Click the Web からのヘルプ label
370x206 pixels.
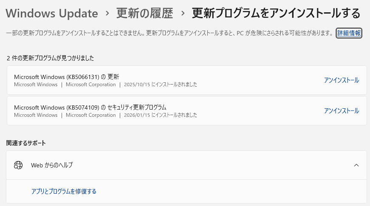tap(52, 165)
